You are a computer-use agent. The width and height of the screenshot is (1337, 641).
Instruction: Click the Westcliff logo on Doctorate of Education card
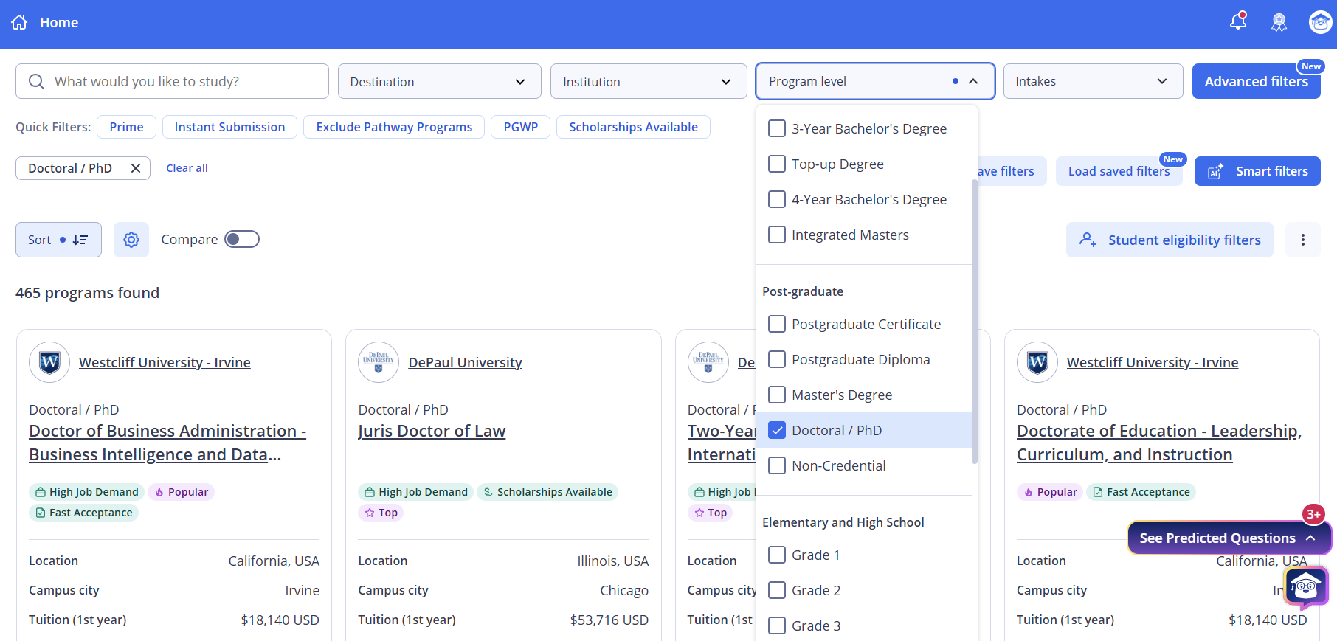pos(1037,362)
